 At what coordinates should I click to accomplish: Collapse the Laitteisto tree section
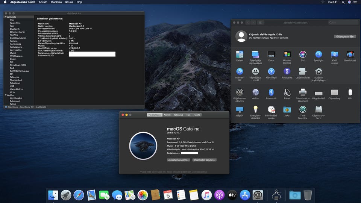tap(5, 17)
